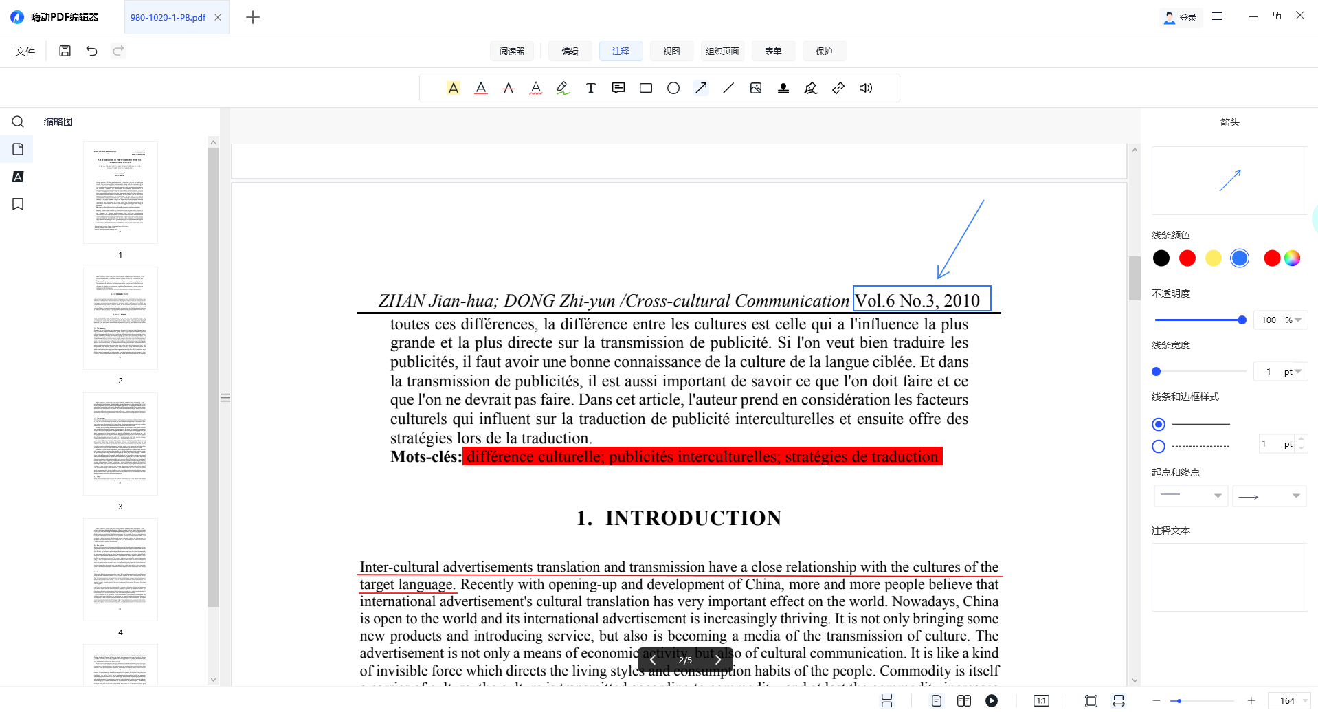The height and width of the screenshot is (712, 1318).
Task: Open the opacity percent dropdown
Action: tap(1298, 320)
